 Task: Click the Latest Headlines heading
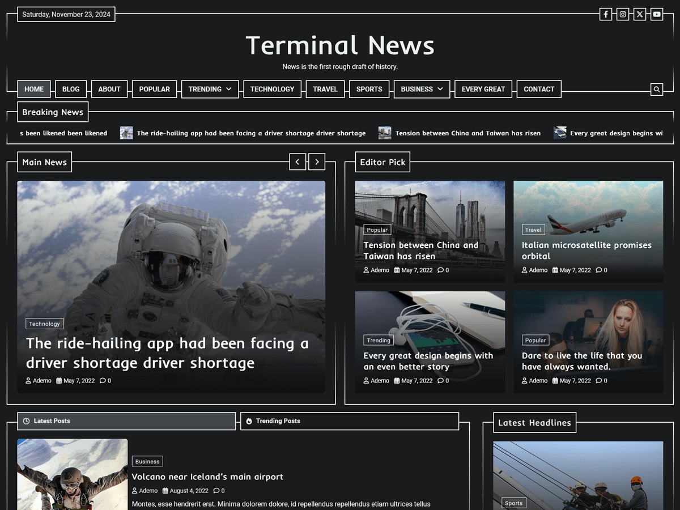click(534, 422)
